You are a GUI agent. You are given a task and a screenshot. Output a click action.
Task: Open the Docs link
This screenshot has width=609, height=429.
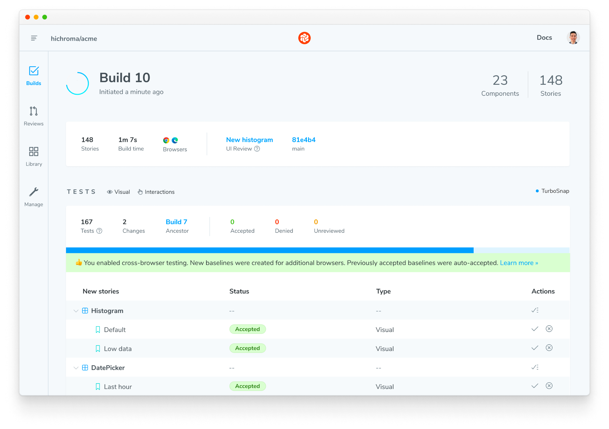coord(544,37)
